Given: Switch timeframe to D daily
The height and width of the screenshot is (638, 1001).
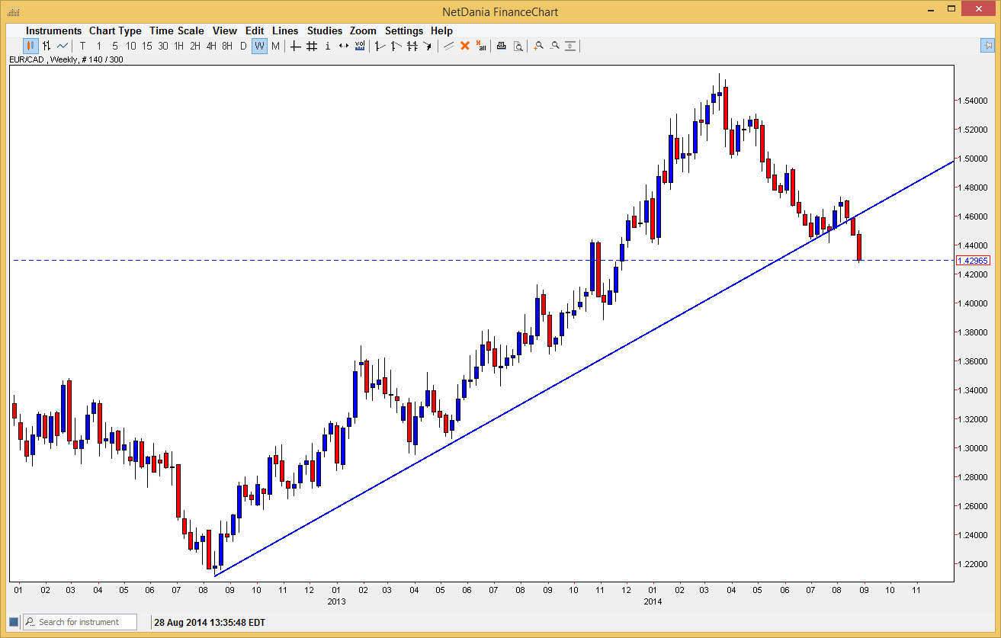Looking at the screenshot, I should point(242,46).
